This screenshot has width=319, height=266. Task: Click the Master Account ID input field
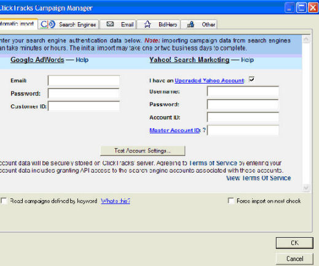coord(243,130)
